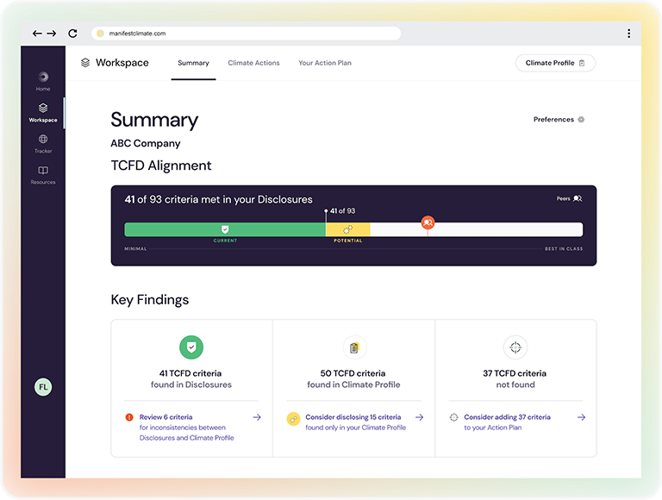Click the '50 TCFD criteria' text
Image resolution: width=662 pixels, height=500 pixels.
pyautogui.click(x=353, y=373)
